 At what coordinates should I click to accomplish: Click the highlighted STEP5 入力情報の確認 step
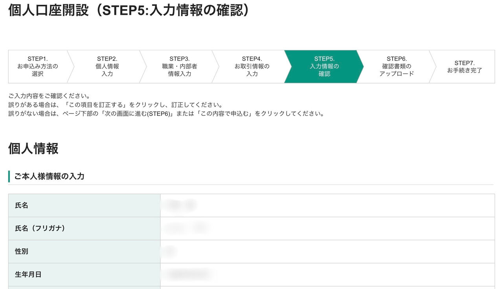click(324, 66)
